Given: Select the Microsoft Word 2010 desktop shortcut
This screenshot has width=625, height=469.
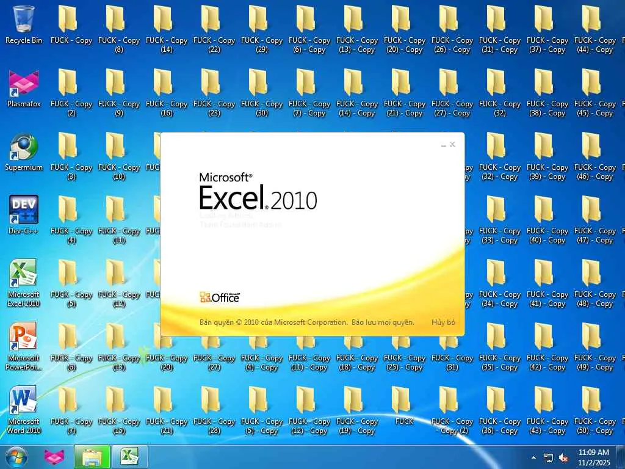Looking at the screenshot, I should (24, 410).
